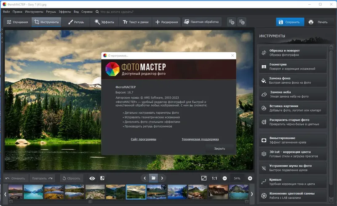Open the Обрезка и поворот crop tool
Screen dimensions: 337x206
(292, 53)
